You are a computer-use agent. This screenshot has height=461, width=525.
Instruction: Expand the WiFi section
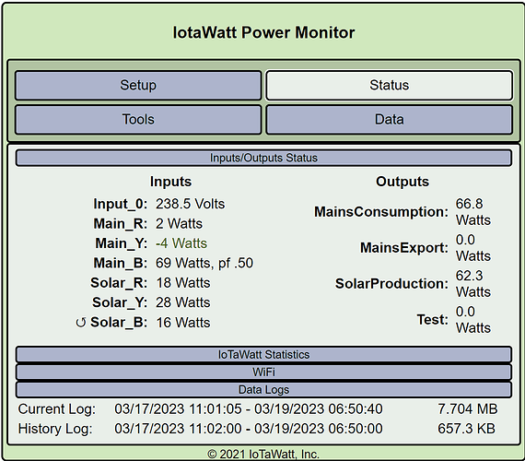[263, 372]
